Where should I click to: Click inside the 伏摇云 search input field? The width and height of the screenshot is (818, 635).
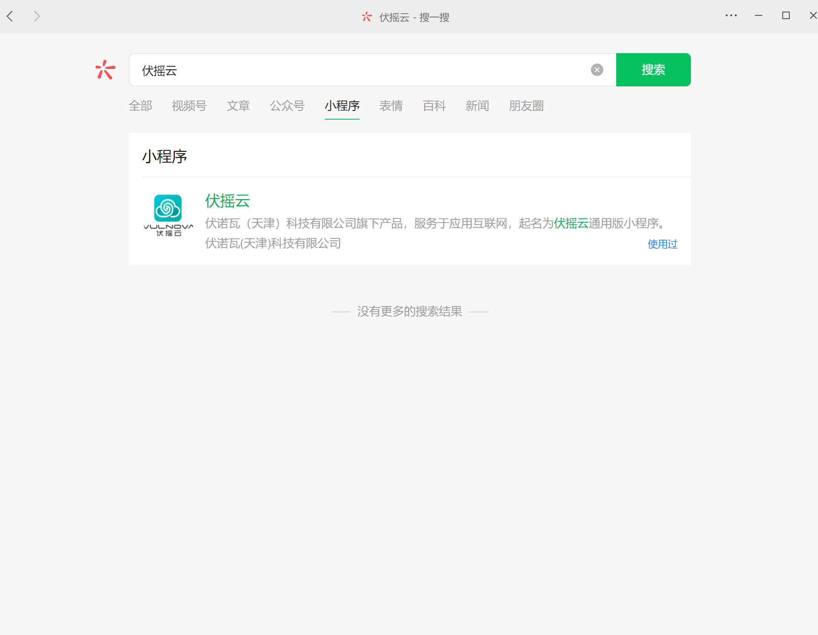357,70
